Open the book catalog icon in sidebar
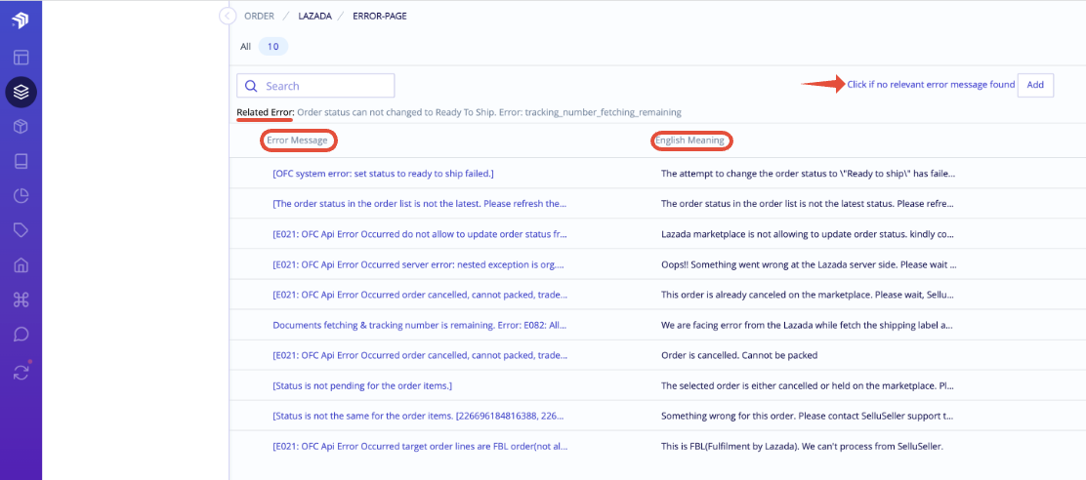Screen dimensions: 1086x480 [21, 161]
